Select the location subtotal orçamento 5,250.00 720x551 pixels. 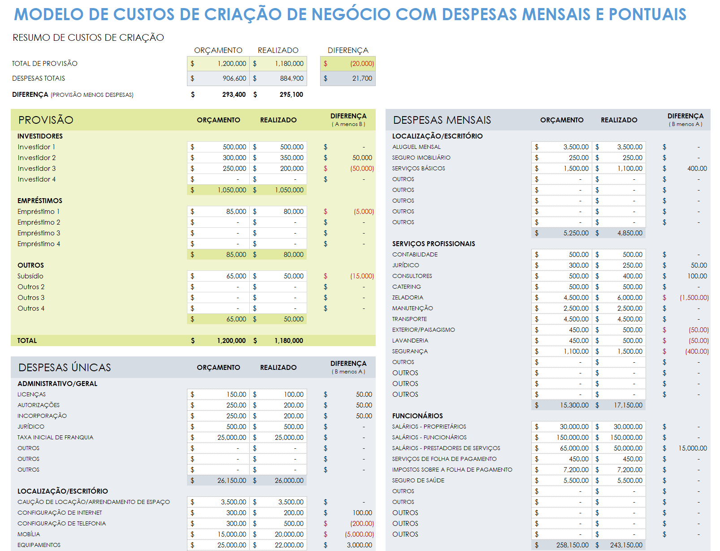click(562, 233)
